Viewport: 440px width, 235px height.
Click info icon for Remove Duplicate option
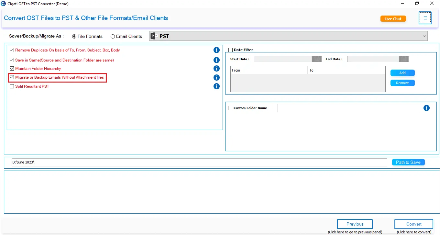tap(216, 50)
